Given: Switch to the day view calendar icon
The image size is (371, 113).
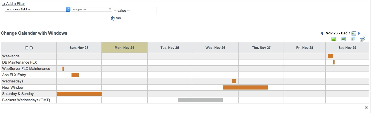Looking at the screenshot, I should tap(353, 39).
